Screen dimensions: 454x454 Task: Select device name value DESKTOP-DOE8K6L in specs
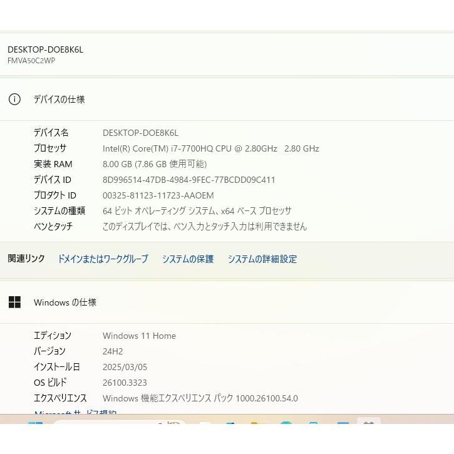click(140, 133)
